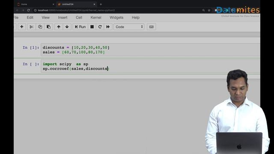Restart kernel and run all cells icon
274x154 pixels.
point(108,27)
